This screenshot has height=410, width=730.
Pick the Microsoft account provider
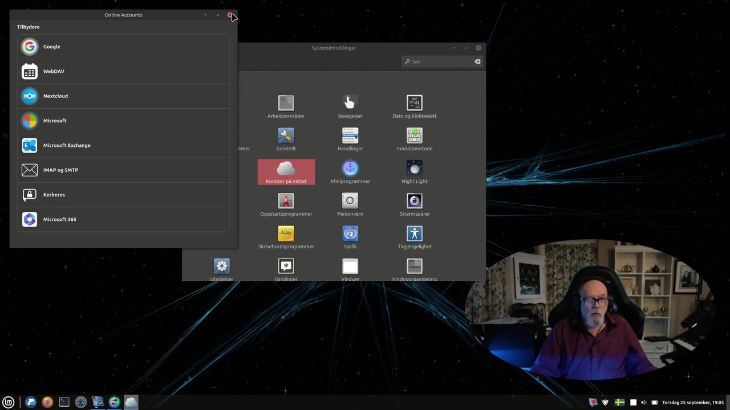coord(124,121)
